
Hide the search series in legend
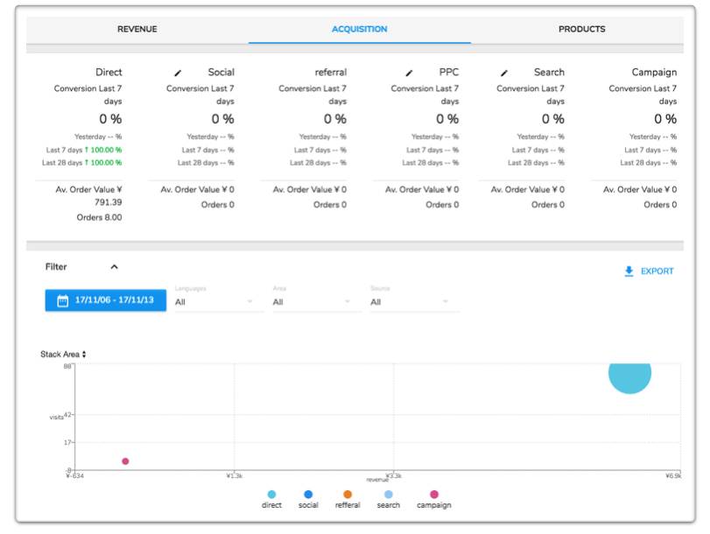point(388,495)
